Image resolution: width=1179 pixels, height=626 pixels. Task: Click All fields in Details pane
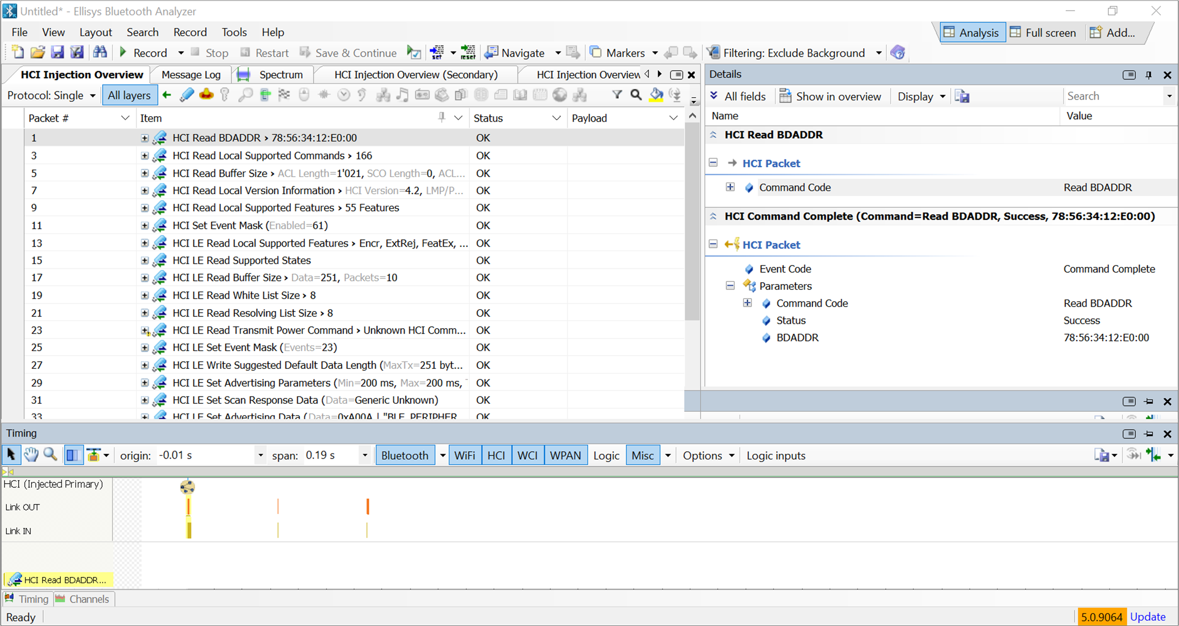pyautogui.click(x=738, y=97)
